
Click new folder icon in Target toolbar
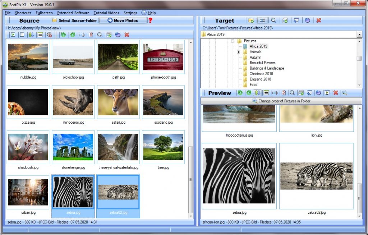(x=251, y=20)
